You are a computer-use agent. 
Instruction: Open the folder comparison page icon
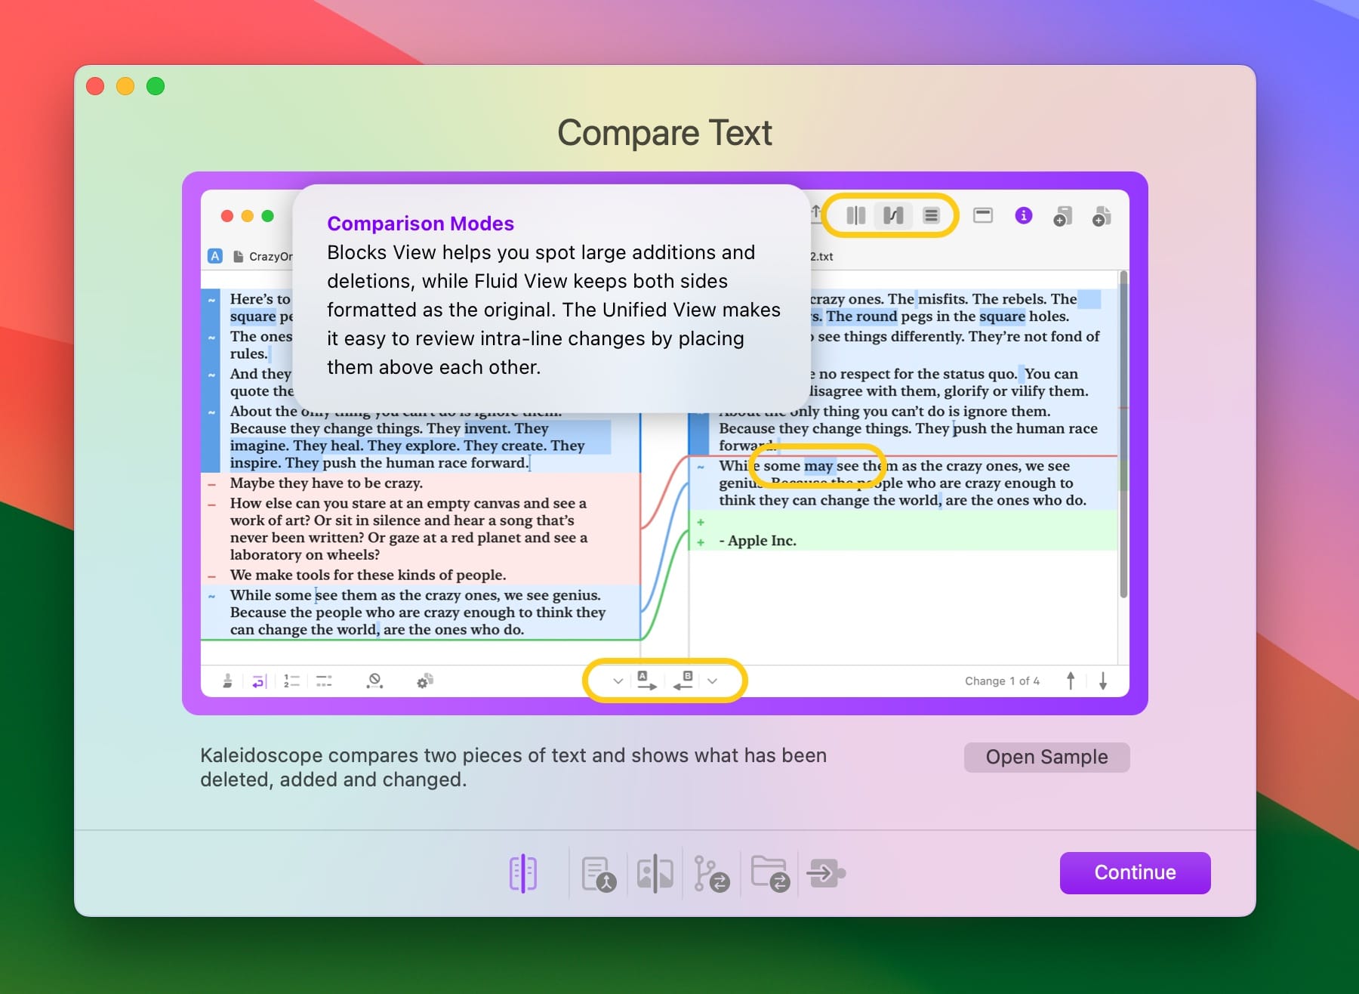(x=770, y=873)
